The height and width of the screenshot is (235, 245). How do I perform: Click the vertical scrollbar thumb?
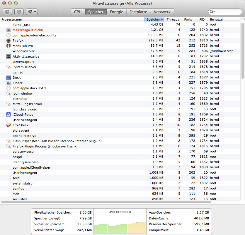242,51
